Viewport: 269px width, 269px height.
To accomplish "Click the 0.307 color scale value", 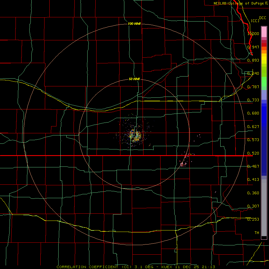I will (x=253, y=206).
